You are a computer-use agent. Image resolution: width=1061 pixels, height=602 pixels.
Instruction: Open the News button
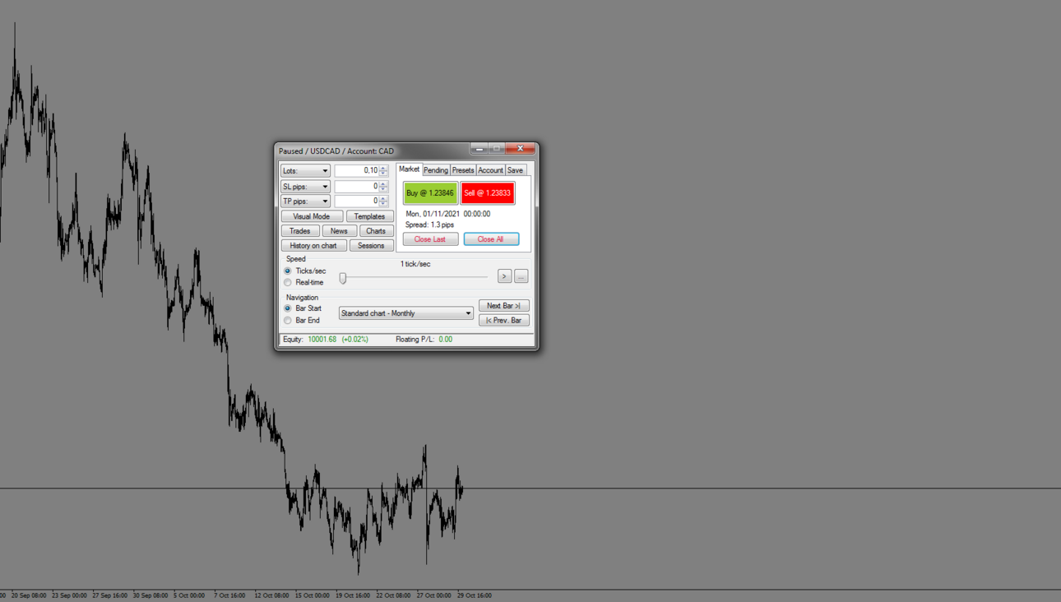point(339,231)
